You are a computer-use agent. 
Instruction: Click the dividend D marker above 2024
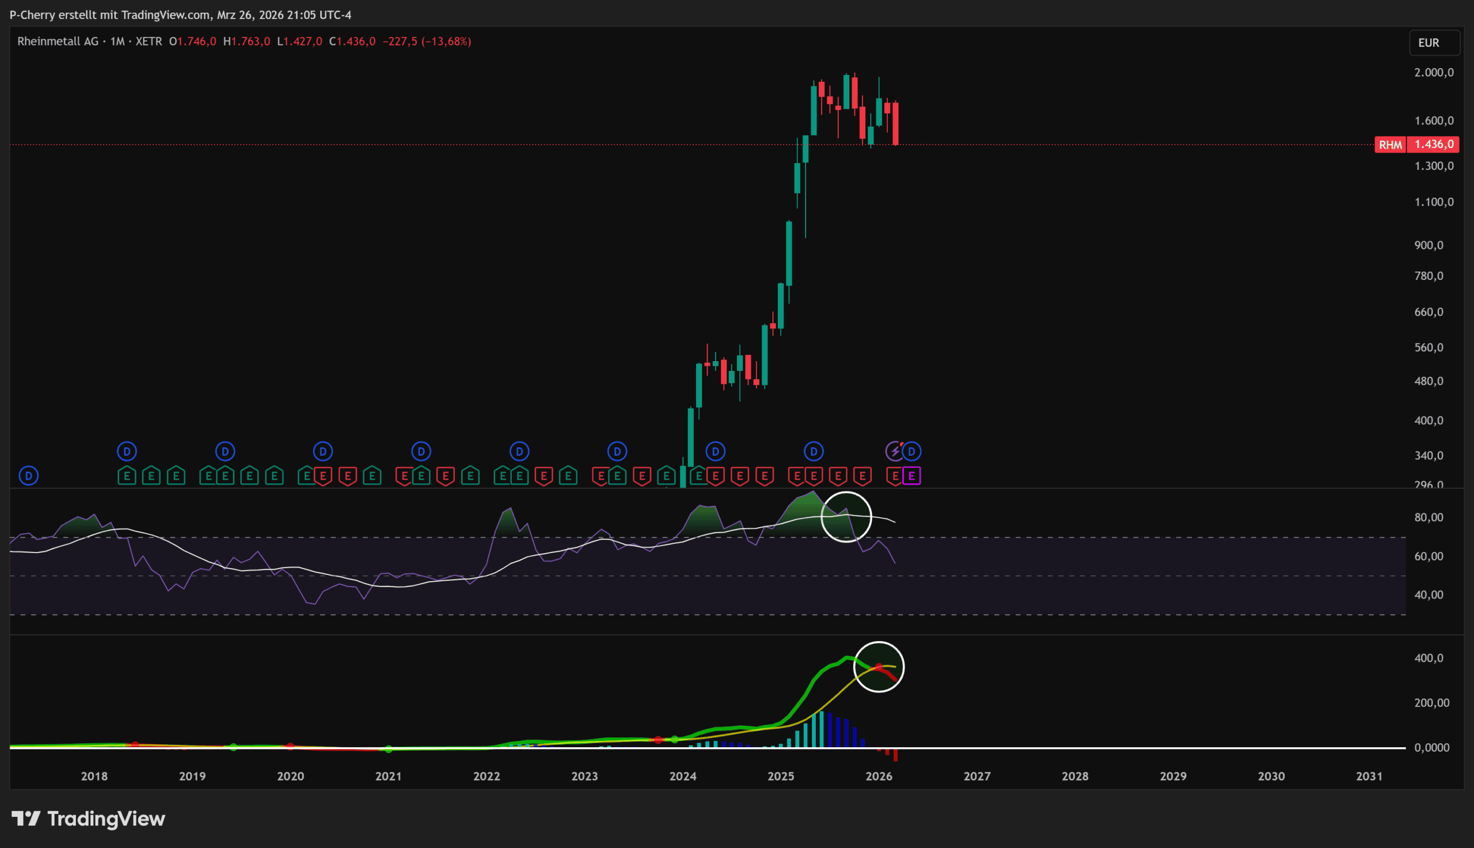715,451
